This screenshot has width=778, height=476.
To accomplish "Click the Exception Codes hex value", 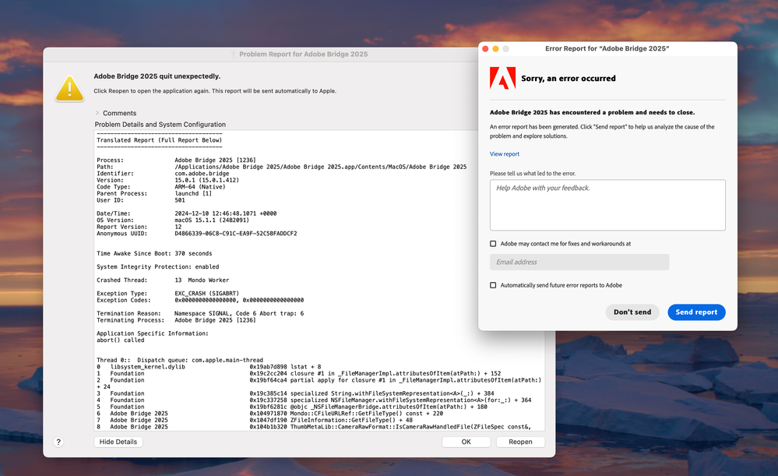I will coord(239,300).
